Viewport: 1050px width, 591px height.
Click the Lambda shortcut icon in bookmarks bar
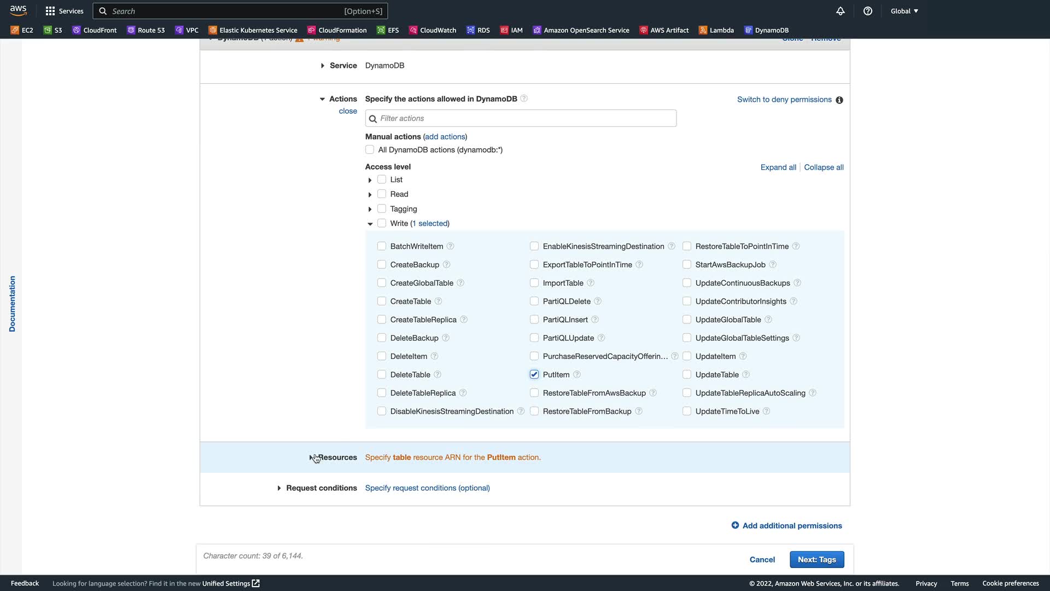pos(703,30)
